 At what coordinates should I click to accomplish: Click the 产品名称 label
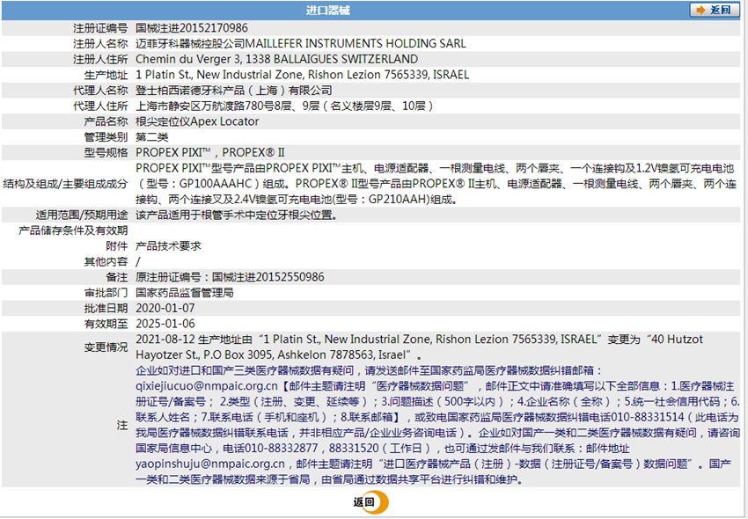tap(106, 121)
